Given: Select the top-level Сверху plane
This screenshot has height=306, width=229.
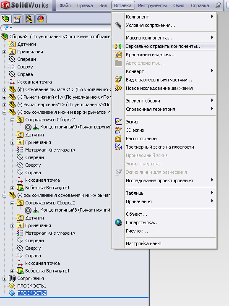Looking at the screenshot, I should [25, 67].
